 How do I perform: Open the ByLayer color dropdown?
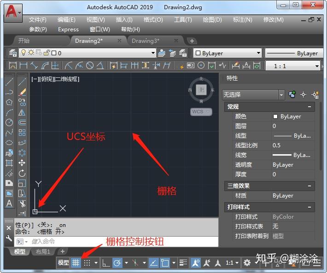(x=258, y=53)
